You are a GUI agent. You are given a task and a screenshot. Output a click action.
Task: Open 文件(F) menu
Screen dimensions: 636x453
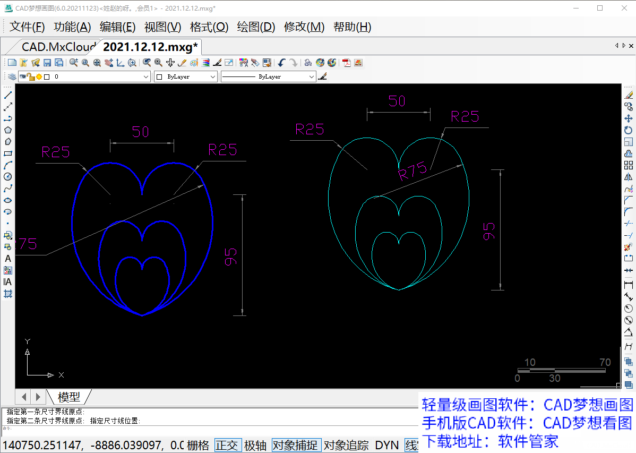click(27, 27)
